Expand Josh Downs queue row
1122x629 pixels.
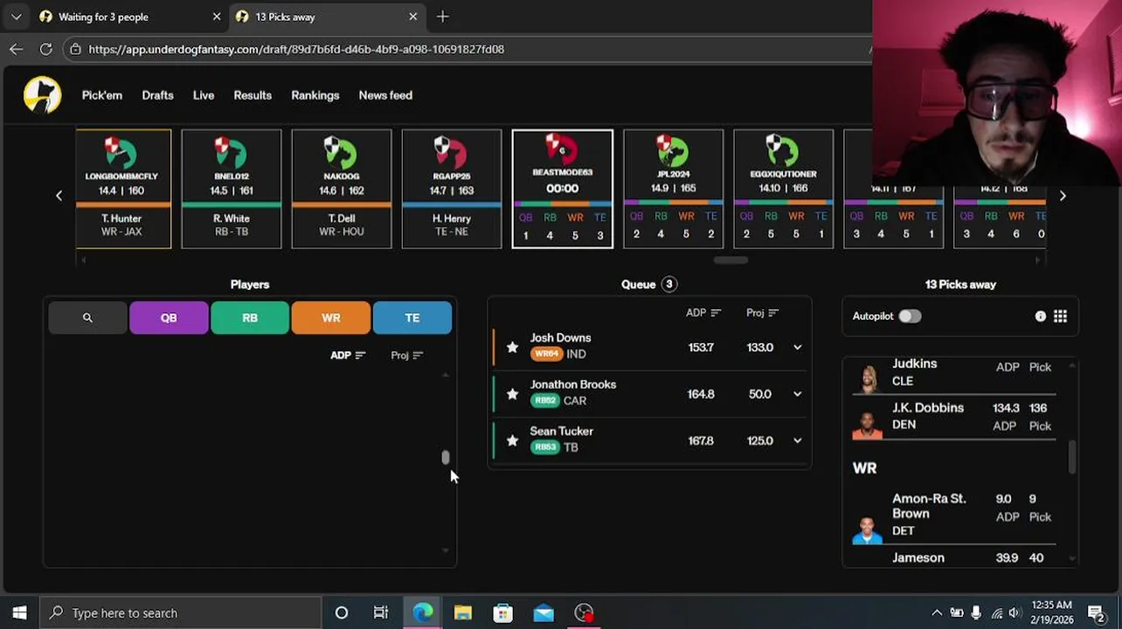tap(797, 347)
